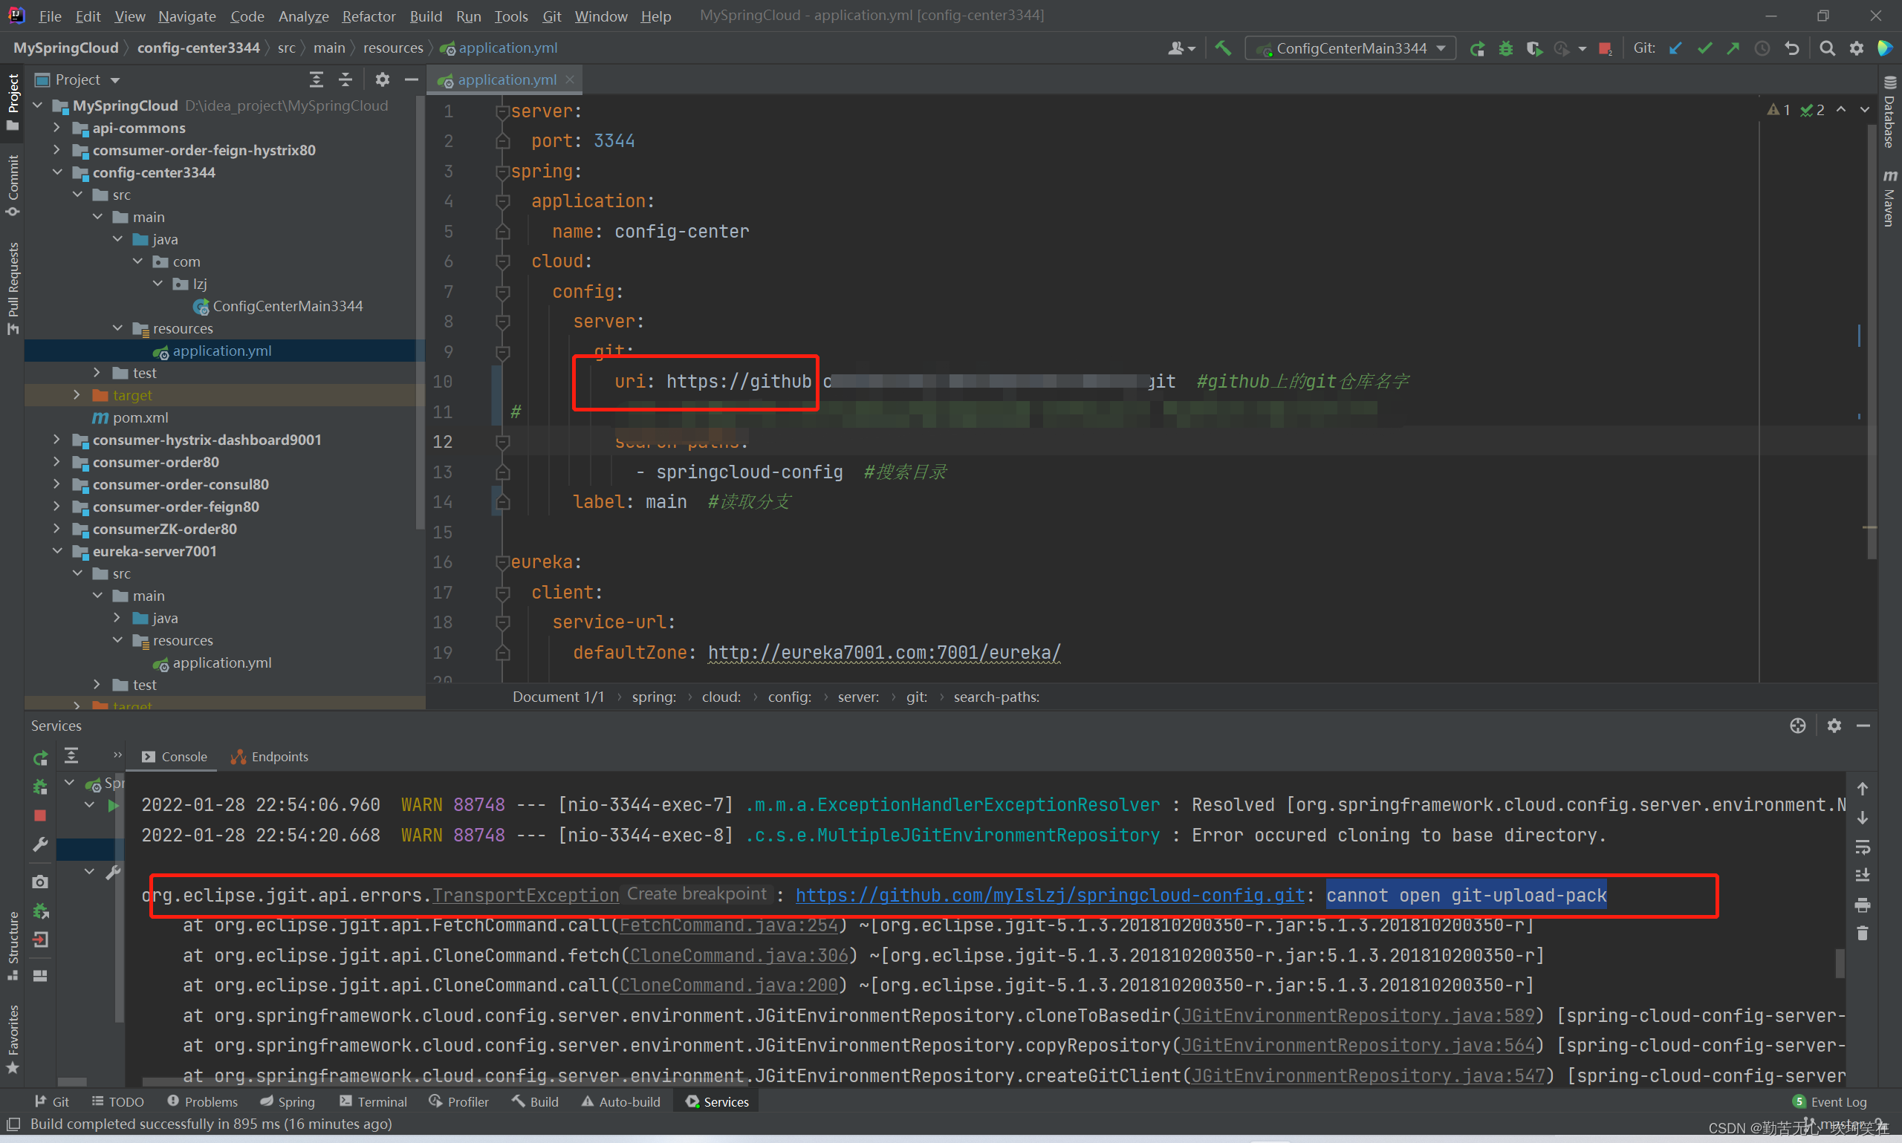This screenshot has height=1143, width=1902.
Task: Open the springcloud-config.git link in console
Action: pyautogui.click(x=1048, y=895)
